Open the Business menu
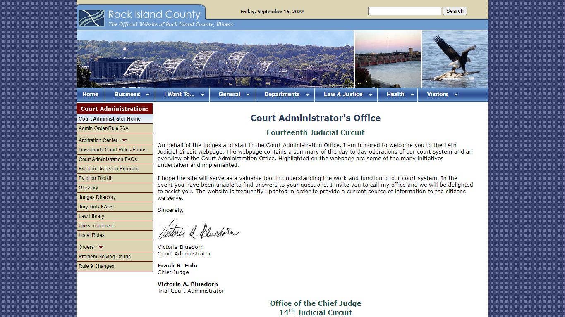This screenshot has height=317, width=565. [x=127, y=95]
